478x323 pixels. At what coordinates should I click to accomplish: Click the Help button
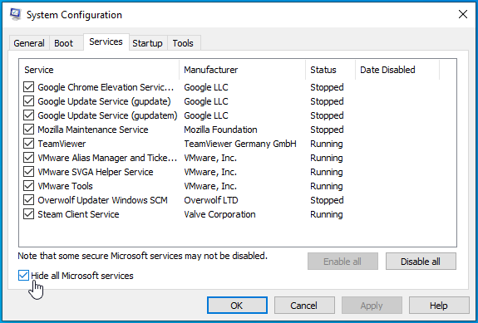pyautogui.click(x=439, y=306)
